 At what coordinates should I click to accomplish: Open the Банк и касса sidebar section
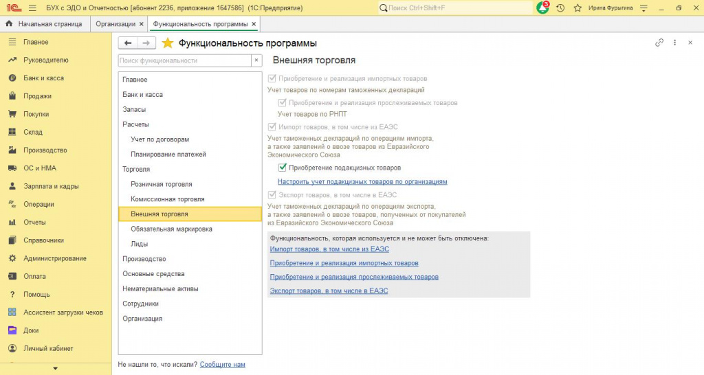tap(43, 78)
